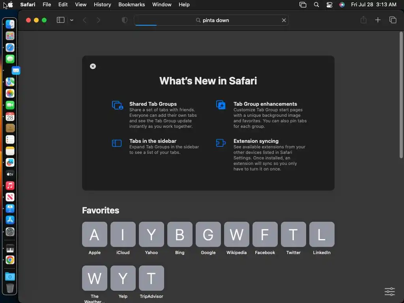Viewport: 404px width, 303px height.
Task: Click the Stage Manager menu bar icon
Action: (x=303, y=5)
